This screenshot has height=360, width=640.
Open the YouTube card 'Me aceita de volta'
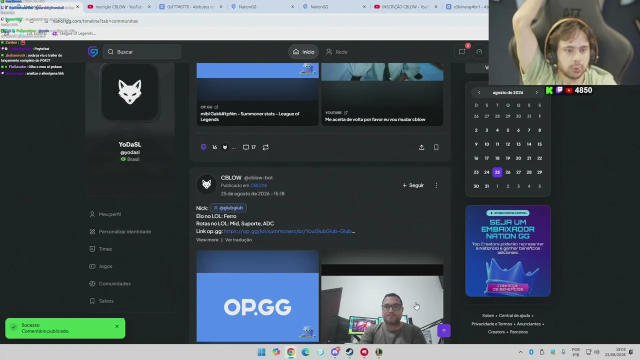tap(382, 94)
